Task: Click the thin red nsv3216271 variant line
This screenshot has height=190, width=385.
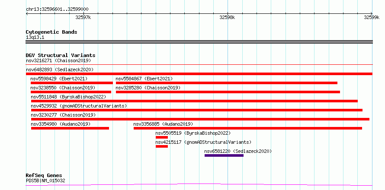Action: point(199,65)
